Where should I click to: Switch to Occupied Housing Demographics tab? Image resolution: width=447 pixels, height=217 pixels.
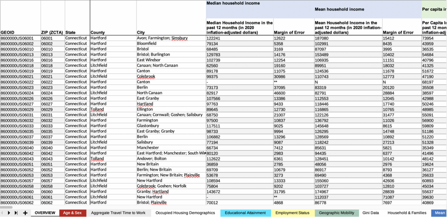(x=185, y=213)
